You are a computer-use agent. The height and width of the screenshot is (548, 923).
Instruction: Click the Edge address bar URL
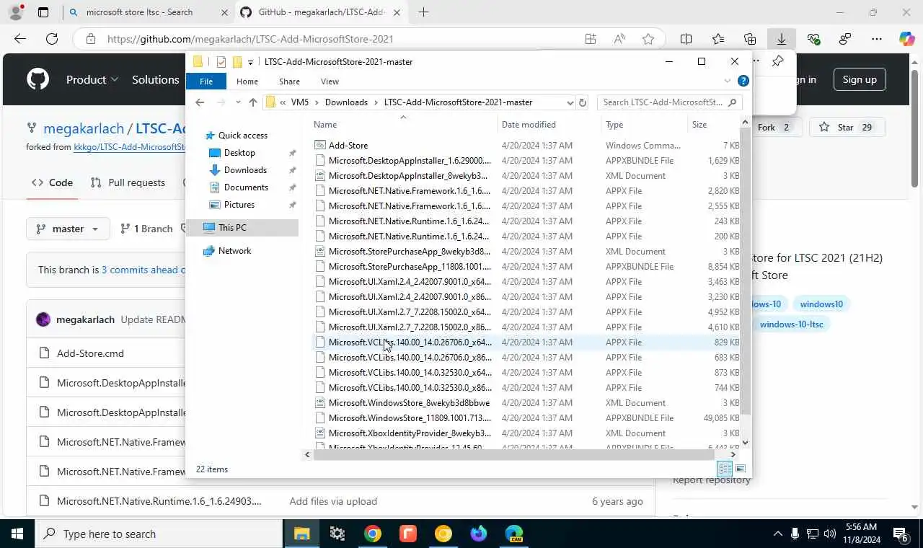[250, 39]
